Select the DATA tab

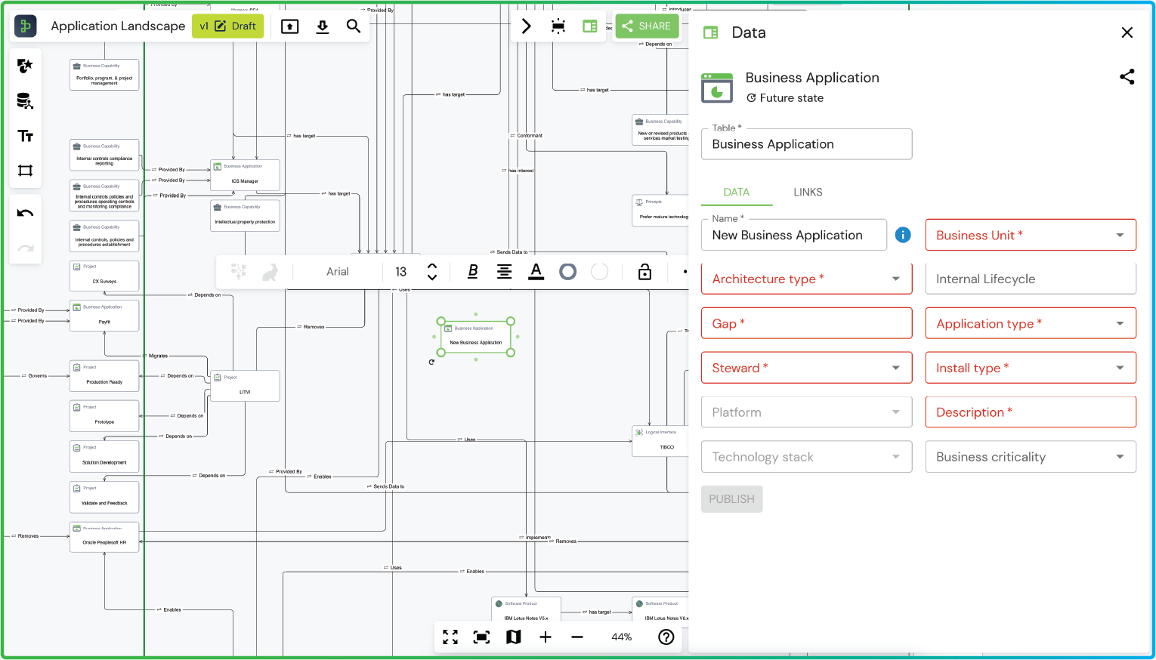point(736,193)
